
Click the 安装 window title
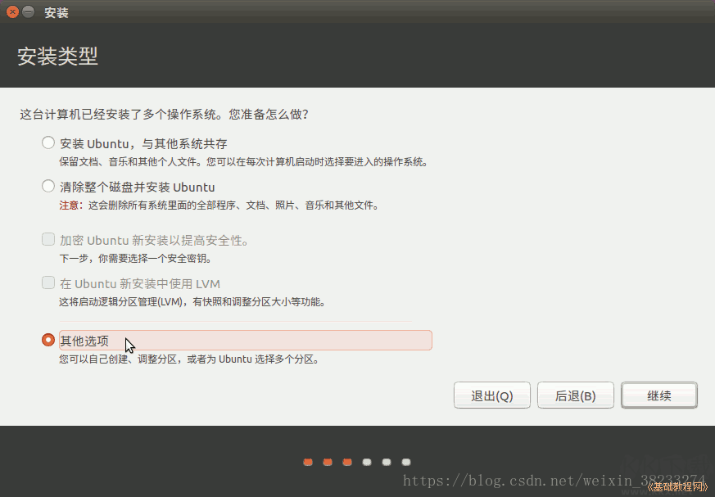pyautogui.click(x=56, y=12)
